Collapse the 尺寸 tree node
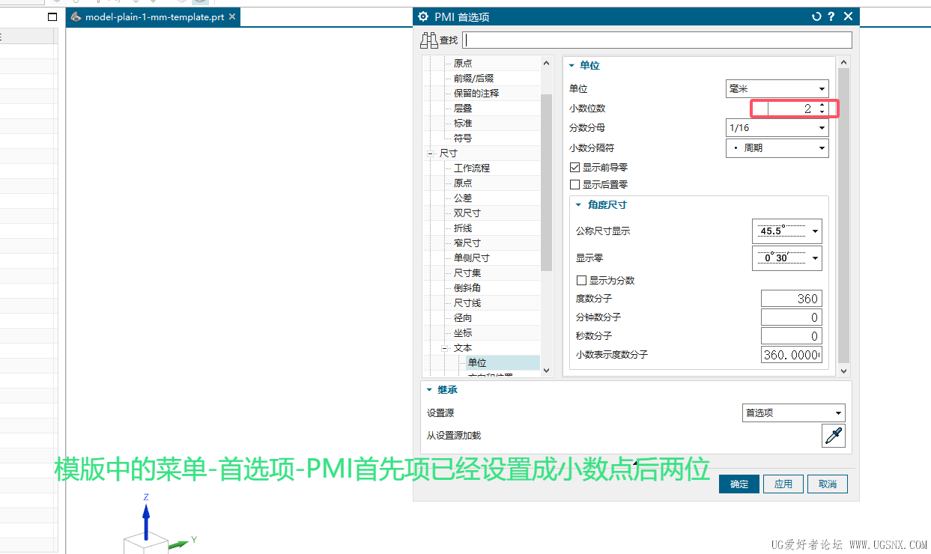The height and width of the screenshot is (554, 931). click(431, 153)
